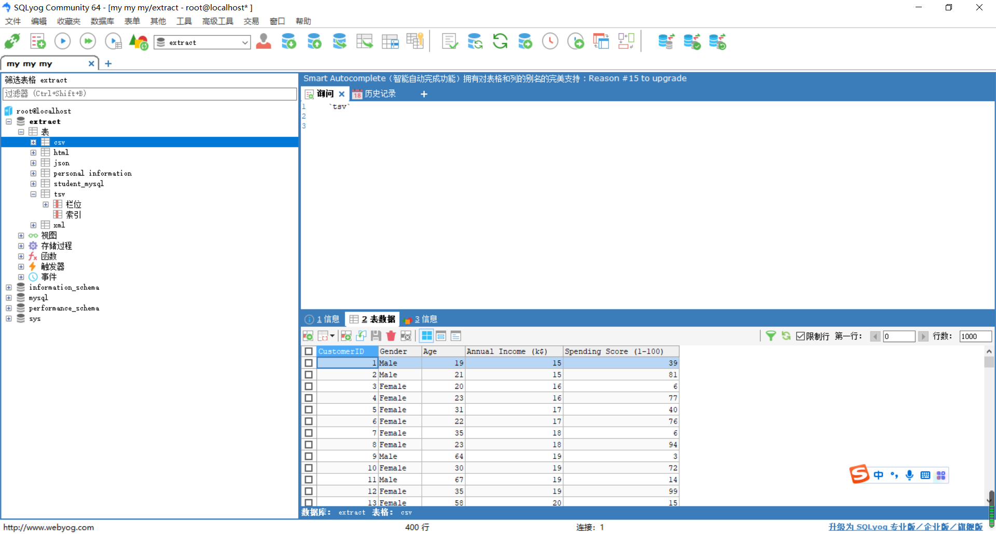Image resolution: width=996 pixels, height=534 pixels.
Task: Open the 数据库 menu
Action: pyautogui.click(x=102, y=21)
